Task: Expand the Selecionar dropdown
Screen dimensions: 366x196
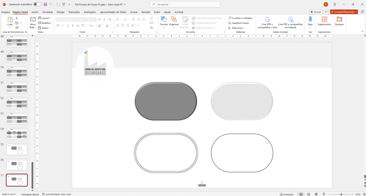Action: pyautogui.click(x=236, y=28)
